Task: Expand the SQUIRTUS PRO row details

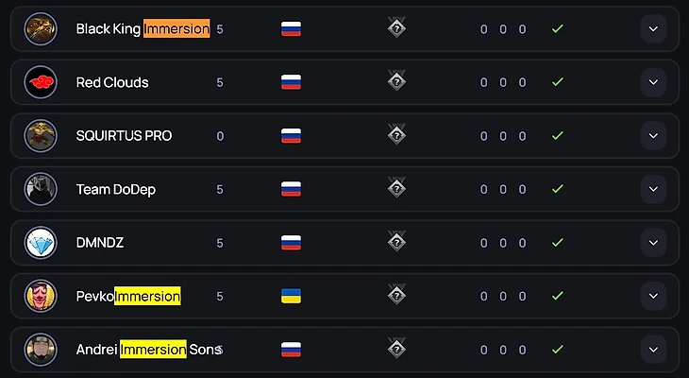Action: click(653, 136)
